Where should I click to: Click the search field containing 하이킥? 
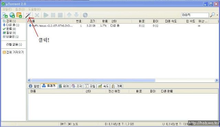(x=195, y=15)
